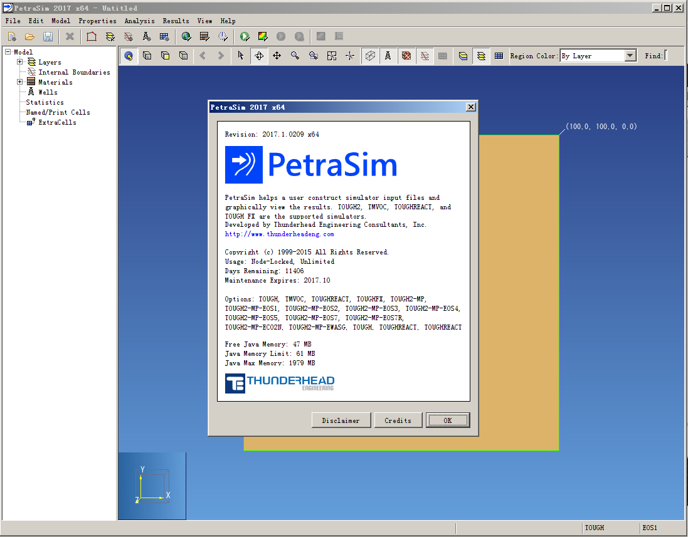Open the material data editor icon
The image size is (688, 537).
coord(204,36)
